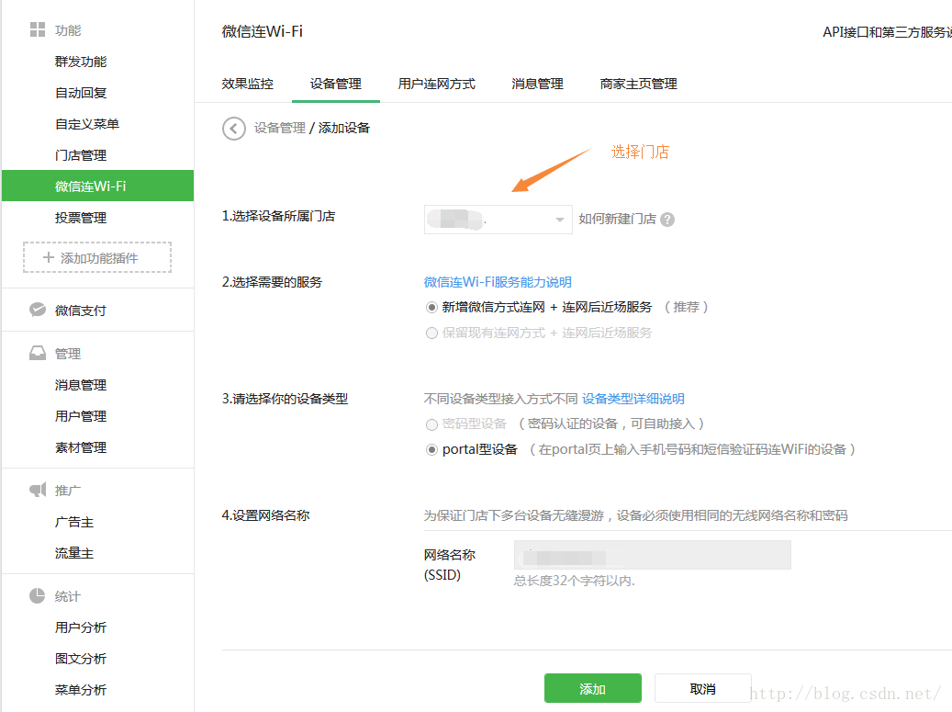Open 门店管理 in sidebar
The image size is (952, 712).
(81, 155)
